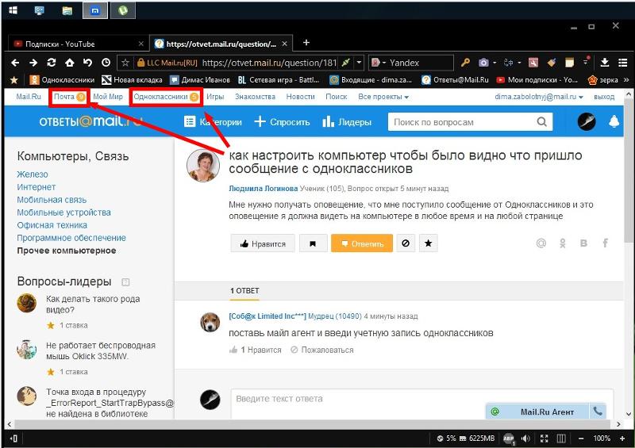Click the phone icon in Mail.Ru Агент
Image resolution: width=635 pixels, height=448 pixels.
click(598, 412)
